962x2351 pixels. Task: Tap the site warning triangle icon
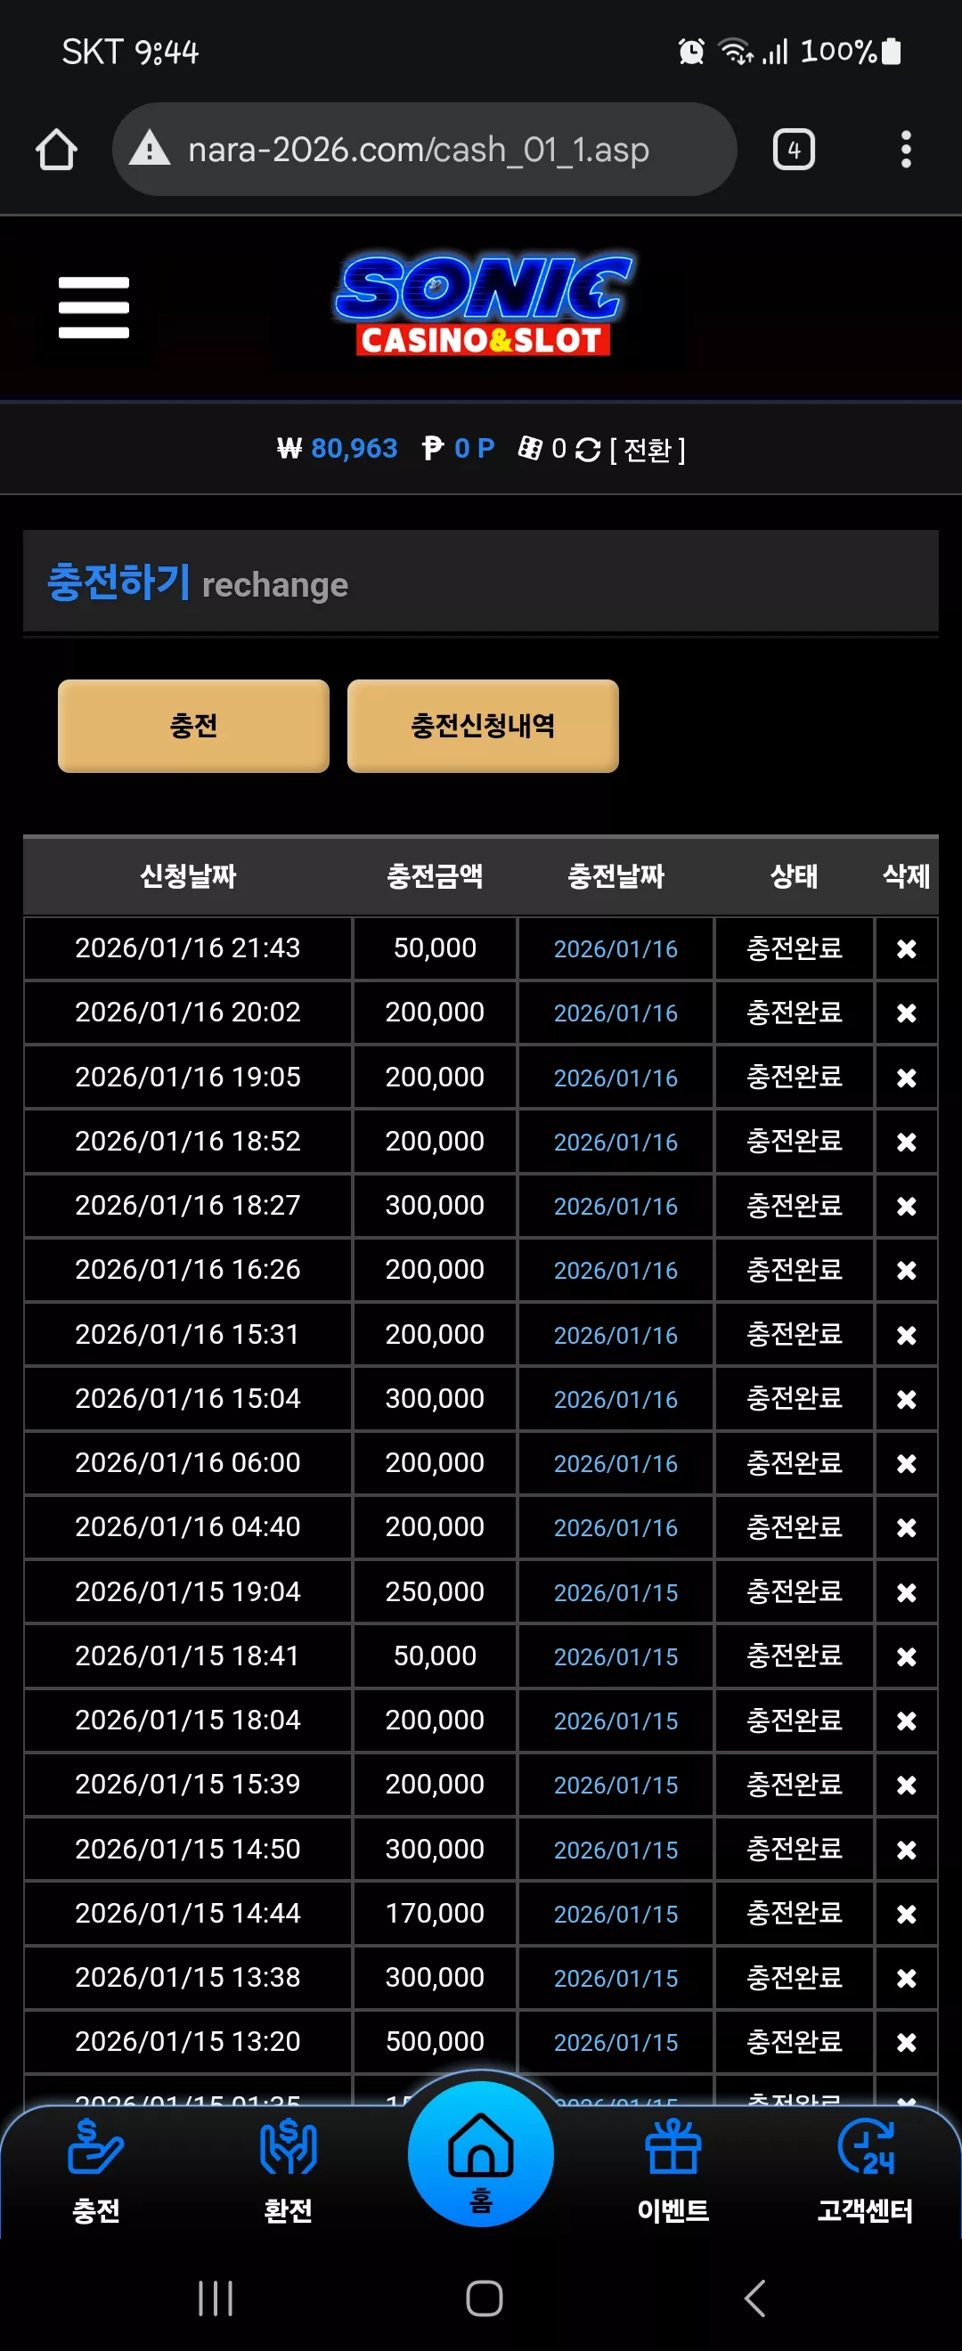tap(150, 149)
